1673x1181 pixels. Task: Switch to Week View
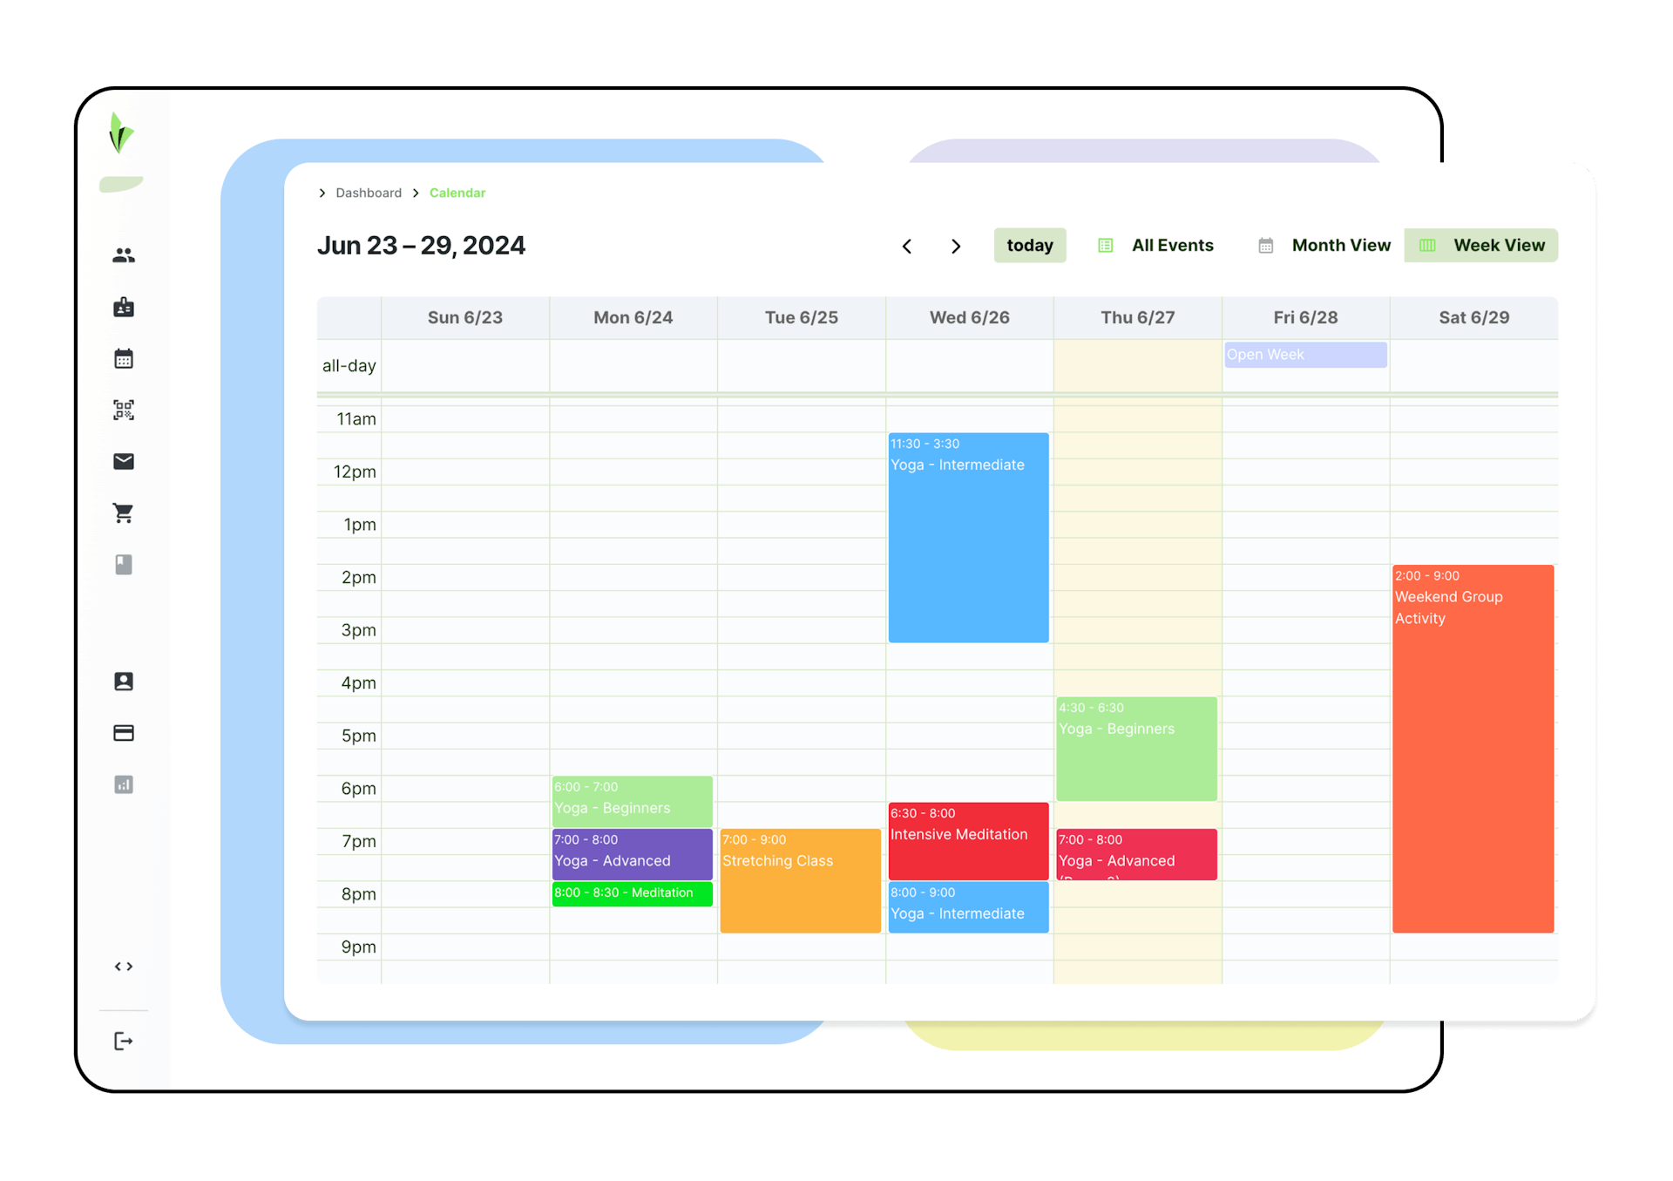coord(1487,246)
